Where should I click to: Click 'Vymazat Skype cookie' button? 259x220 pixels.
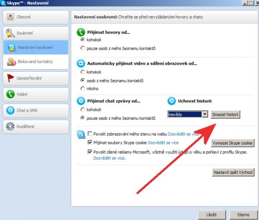click(x=233, y=143)
